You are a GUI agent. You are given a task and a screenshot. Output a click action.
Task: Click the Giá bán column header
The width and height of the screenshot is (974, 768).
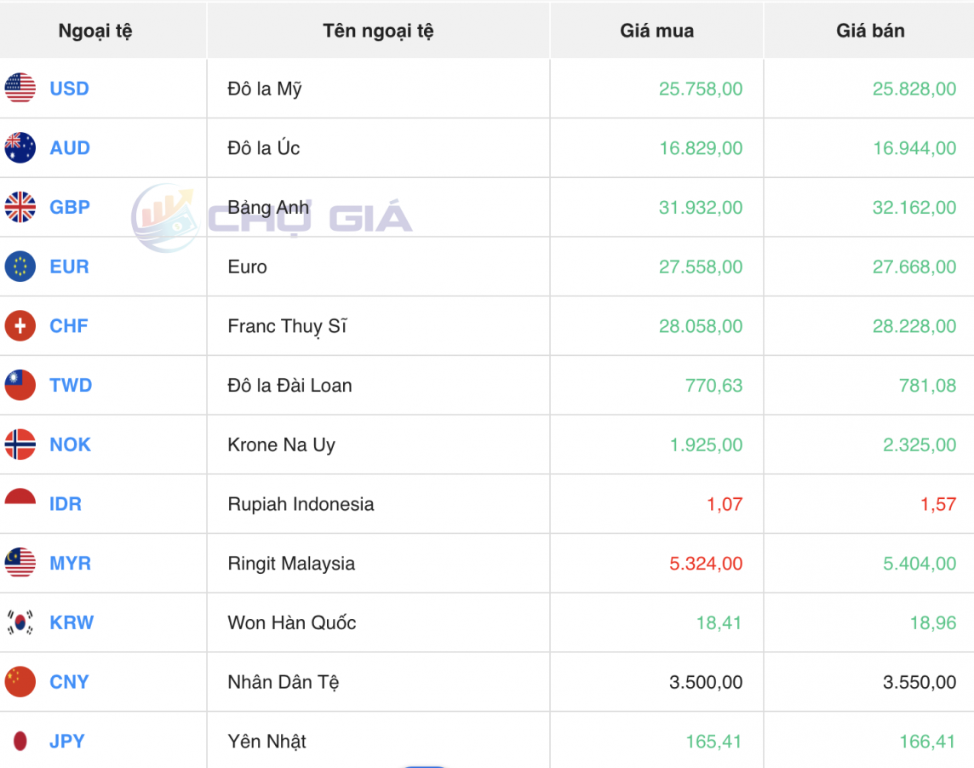pos(869,30)
